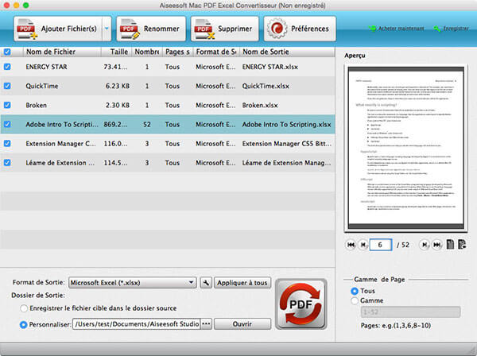The height and width of the screenshot is (356, 477).
Task: Go to last preview page
Action: pos(436,245)
